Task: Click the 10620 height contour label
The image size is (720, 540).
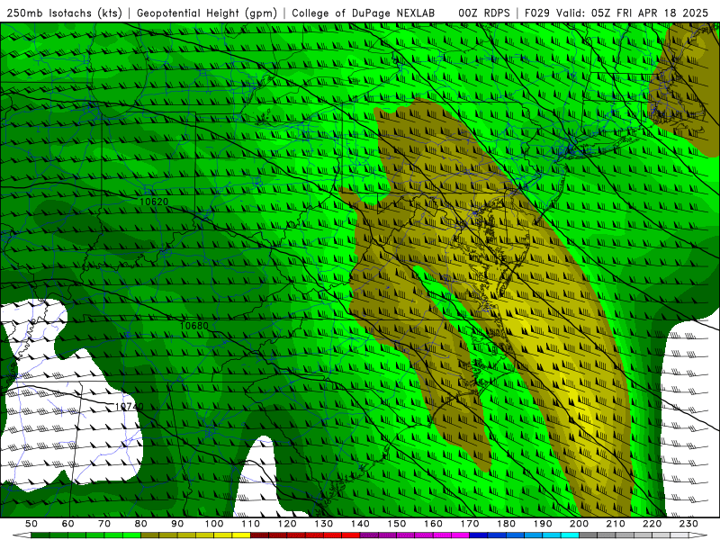Action: click(x=154, y=202)
